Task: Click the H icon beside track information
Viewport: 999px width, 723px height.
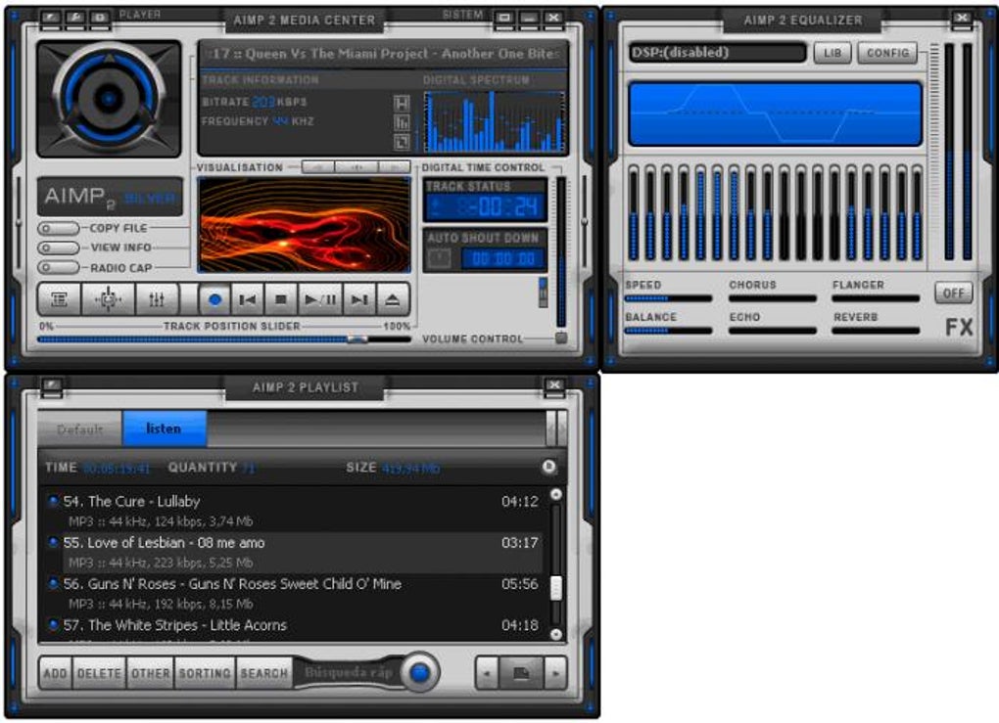Action: (x=402, y=103)
